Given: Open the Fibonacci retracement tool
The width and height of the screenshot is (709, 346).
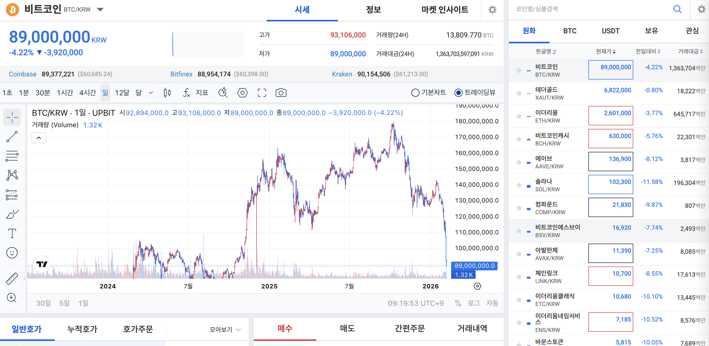Looking at the screenshot, I should point(12,156).
